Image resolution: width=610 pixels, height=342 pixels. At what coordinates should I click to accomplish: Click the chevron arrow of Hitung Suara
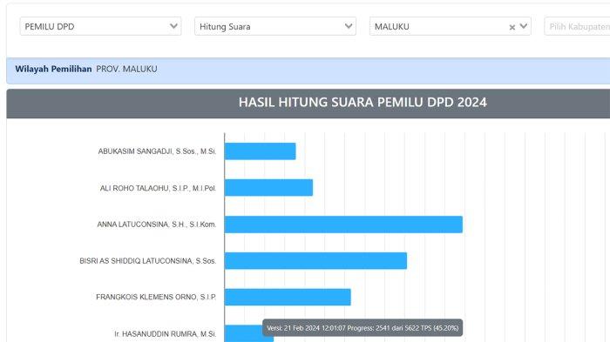pos(349,26)
